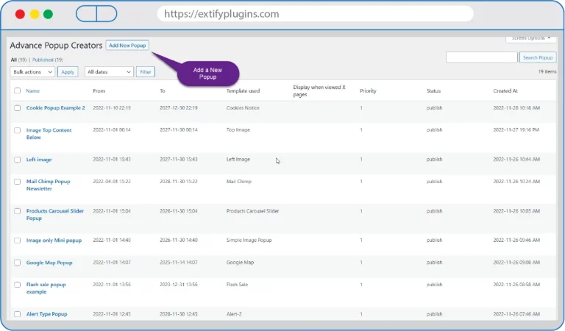The width and height of the screenshot is (565, 331).
Task: Click the Search Popup button
Action: click(538, 57)
